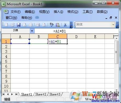
Task: Click the help assistant icon beside 帮助(H)
Action: tap(37, 17)
